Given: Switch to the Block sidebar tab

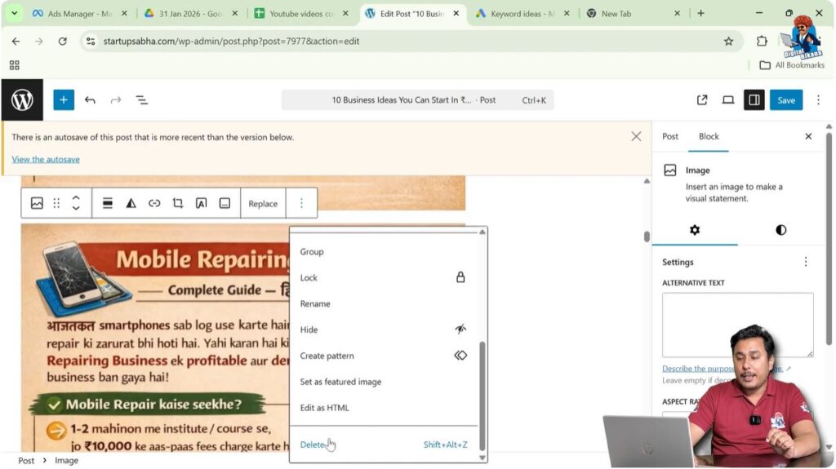Looking at the screenshot, I should [709, 136].
